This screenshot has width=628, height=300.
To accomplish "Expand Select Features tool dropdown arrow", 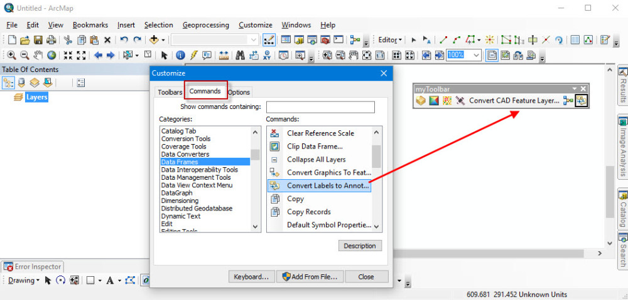I will (138, 55).
